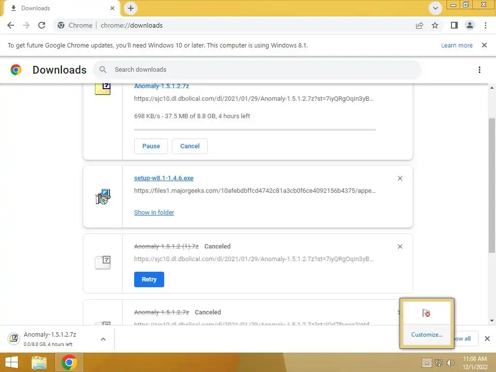
Task: Click the search magnifier icon
Action: (x=103, y=70)
